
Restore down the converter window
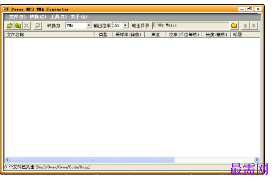click(x=250, y=9)
